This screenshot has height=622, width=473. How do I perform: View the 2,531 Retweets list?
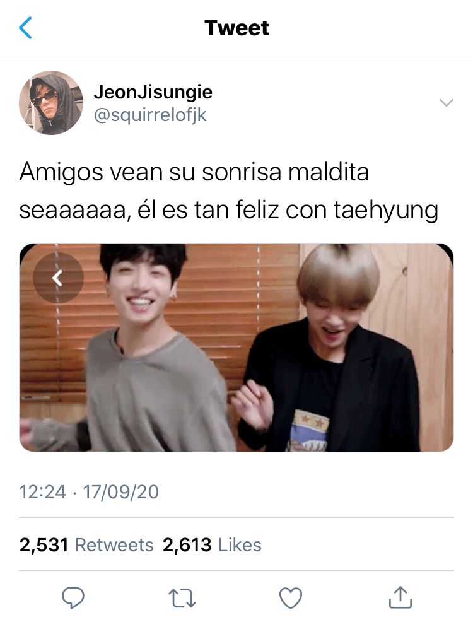coord(86,544)
